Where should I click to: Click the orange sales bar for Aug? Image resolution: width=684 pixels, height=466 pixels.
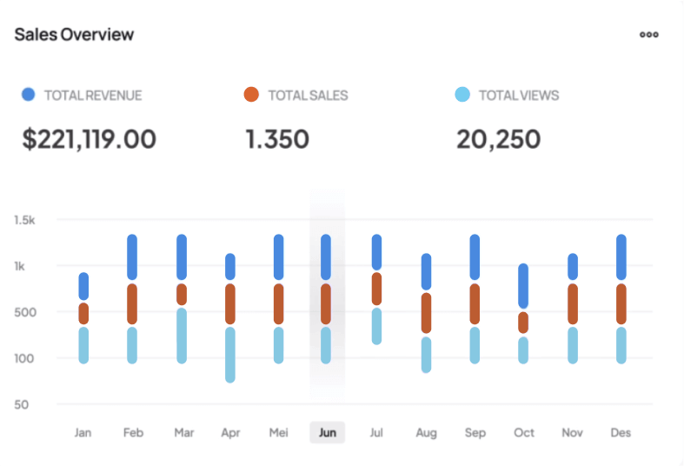[425, 313]
